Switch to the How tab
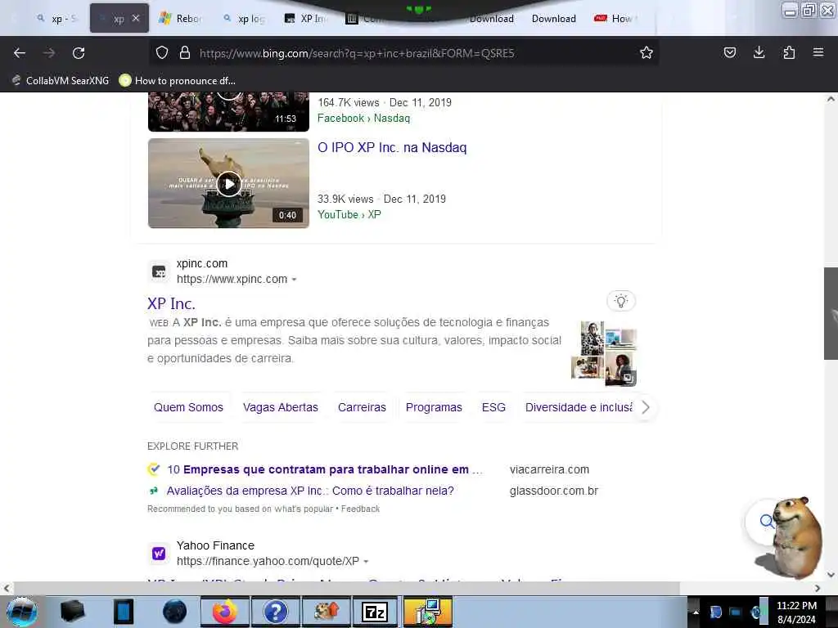The image size is (838, 628). 615,19
